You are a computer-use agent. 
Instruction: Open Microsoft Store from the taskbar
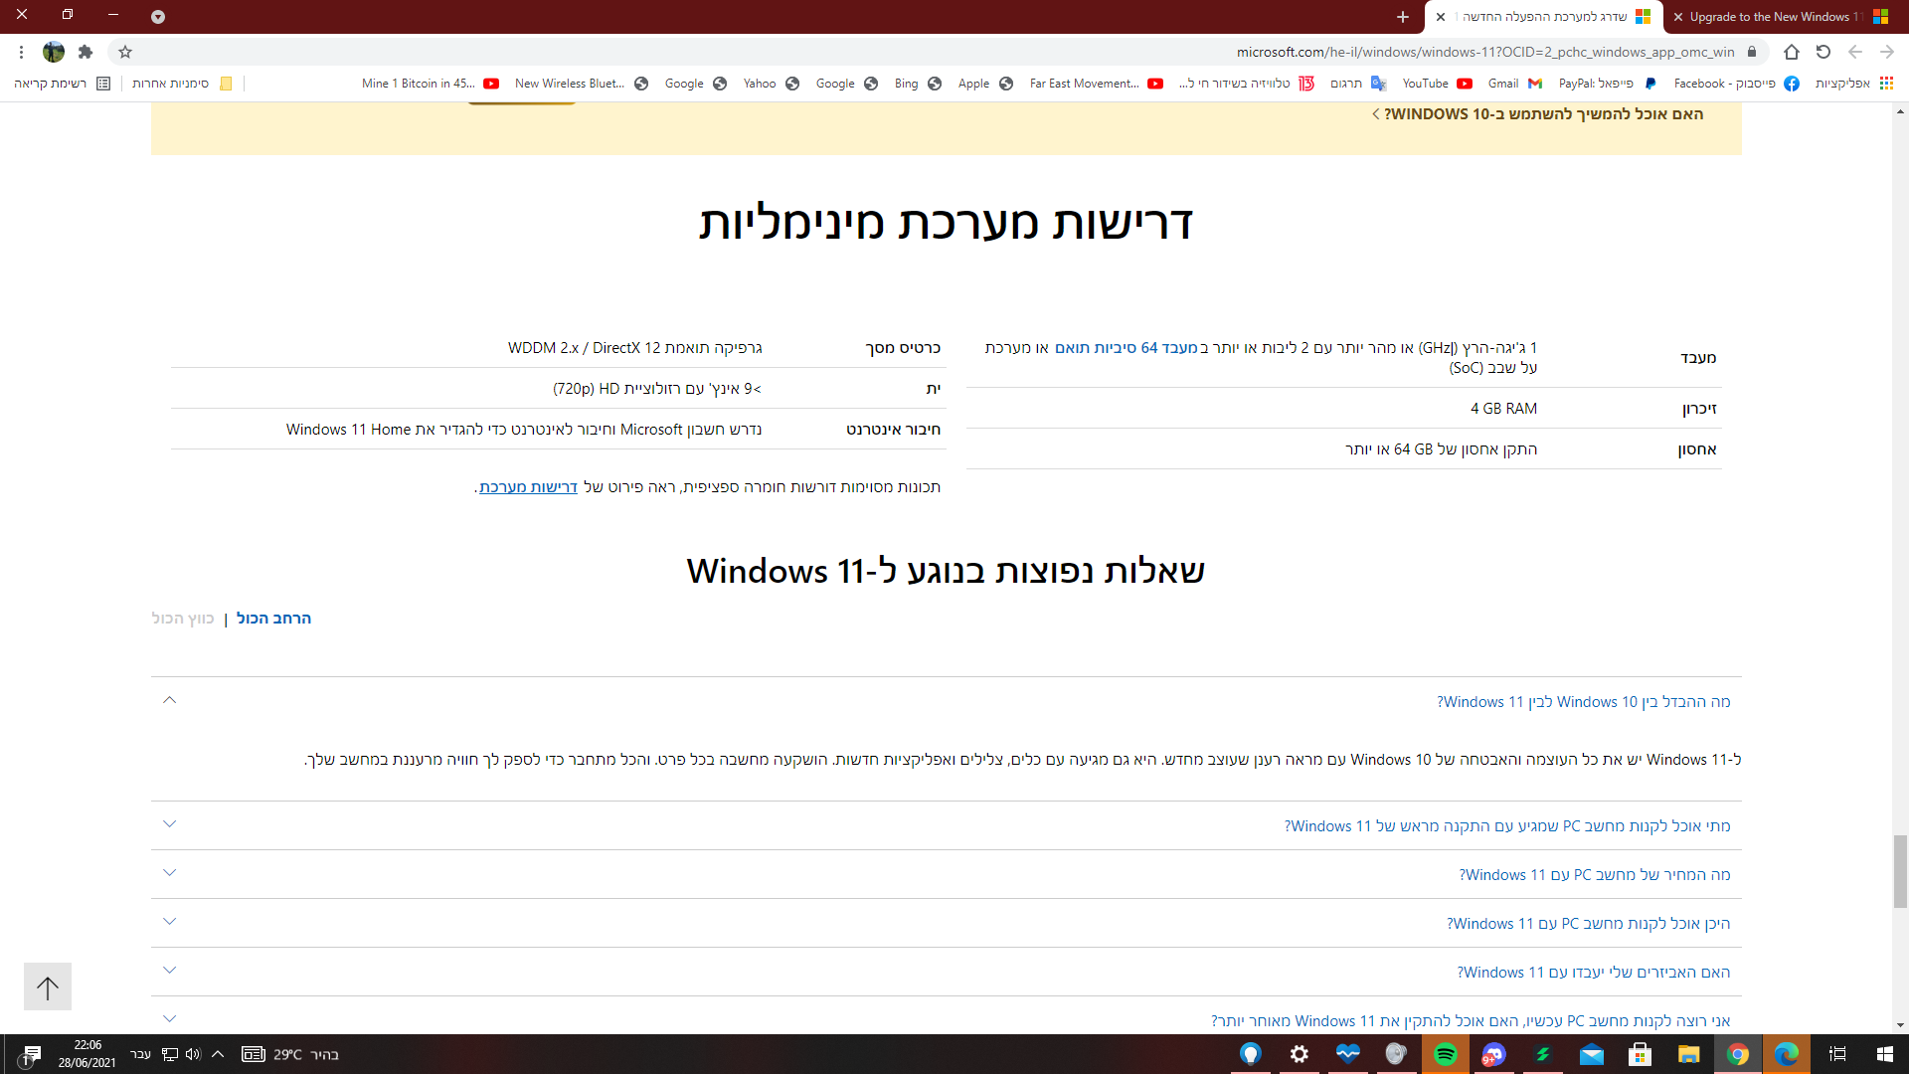(1640, 1054)
